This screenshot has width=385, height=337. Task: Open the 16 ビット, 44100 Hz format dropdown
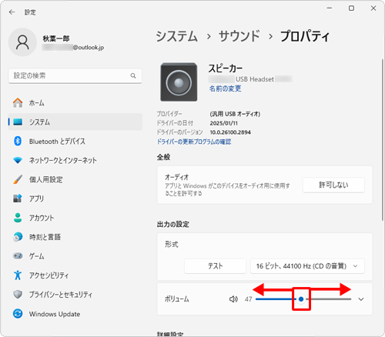pyautogui.click(x=307, y=266)
